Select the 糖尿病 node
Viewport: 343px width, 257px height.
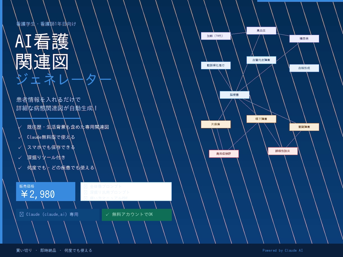[x=304, y=39]
